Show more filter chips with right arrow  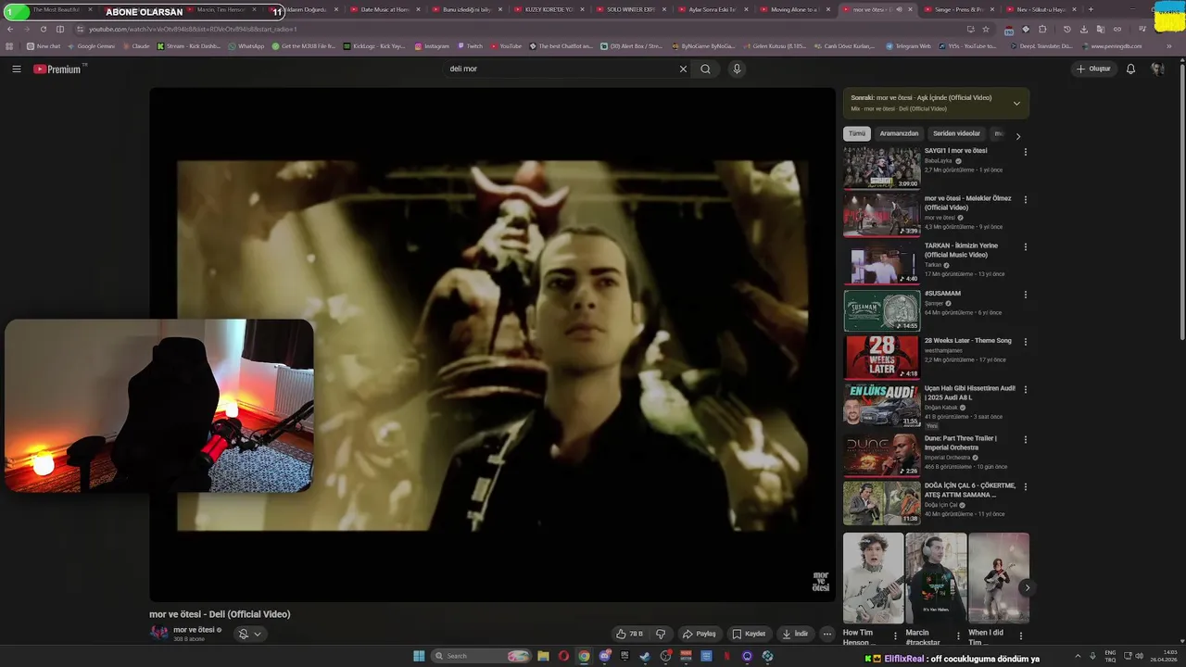click(x=1018, y=136)
